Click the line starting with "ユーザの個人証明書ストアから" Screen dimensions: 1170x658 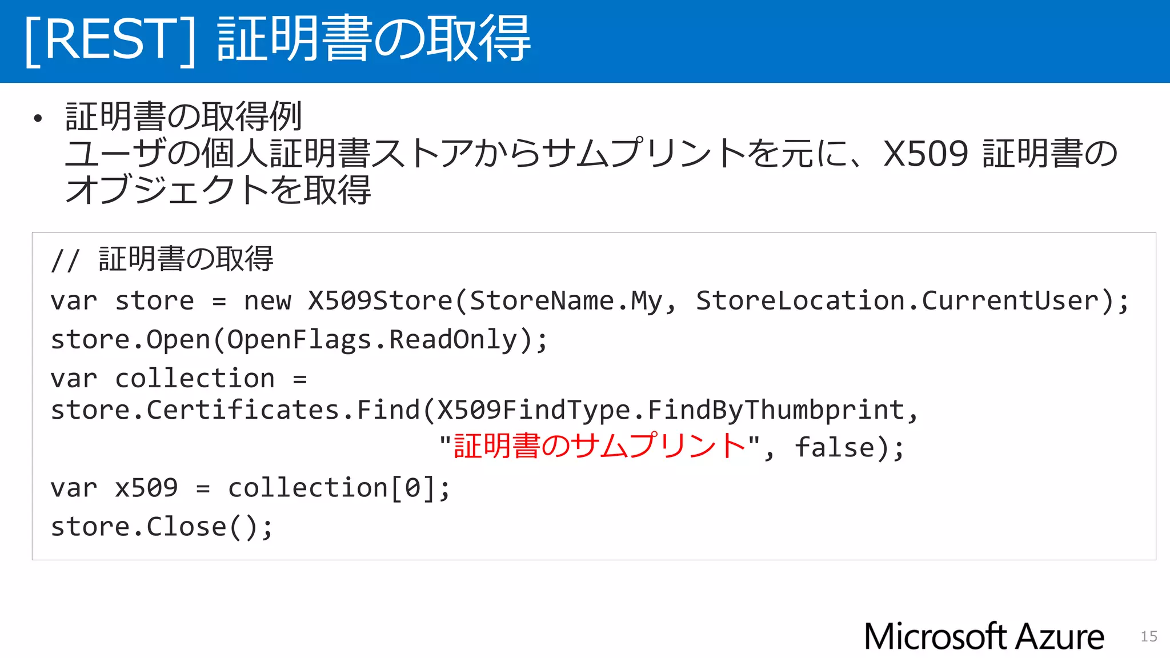coord(591,153)
